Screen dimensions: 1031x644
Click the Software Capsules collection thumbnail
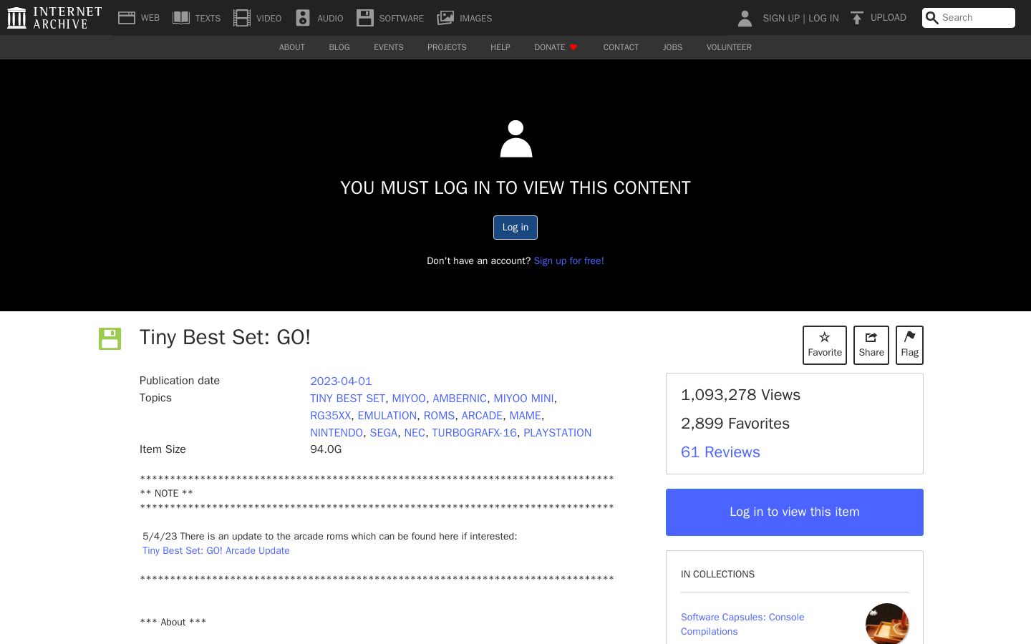click(x=887, y=624)
